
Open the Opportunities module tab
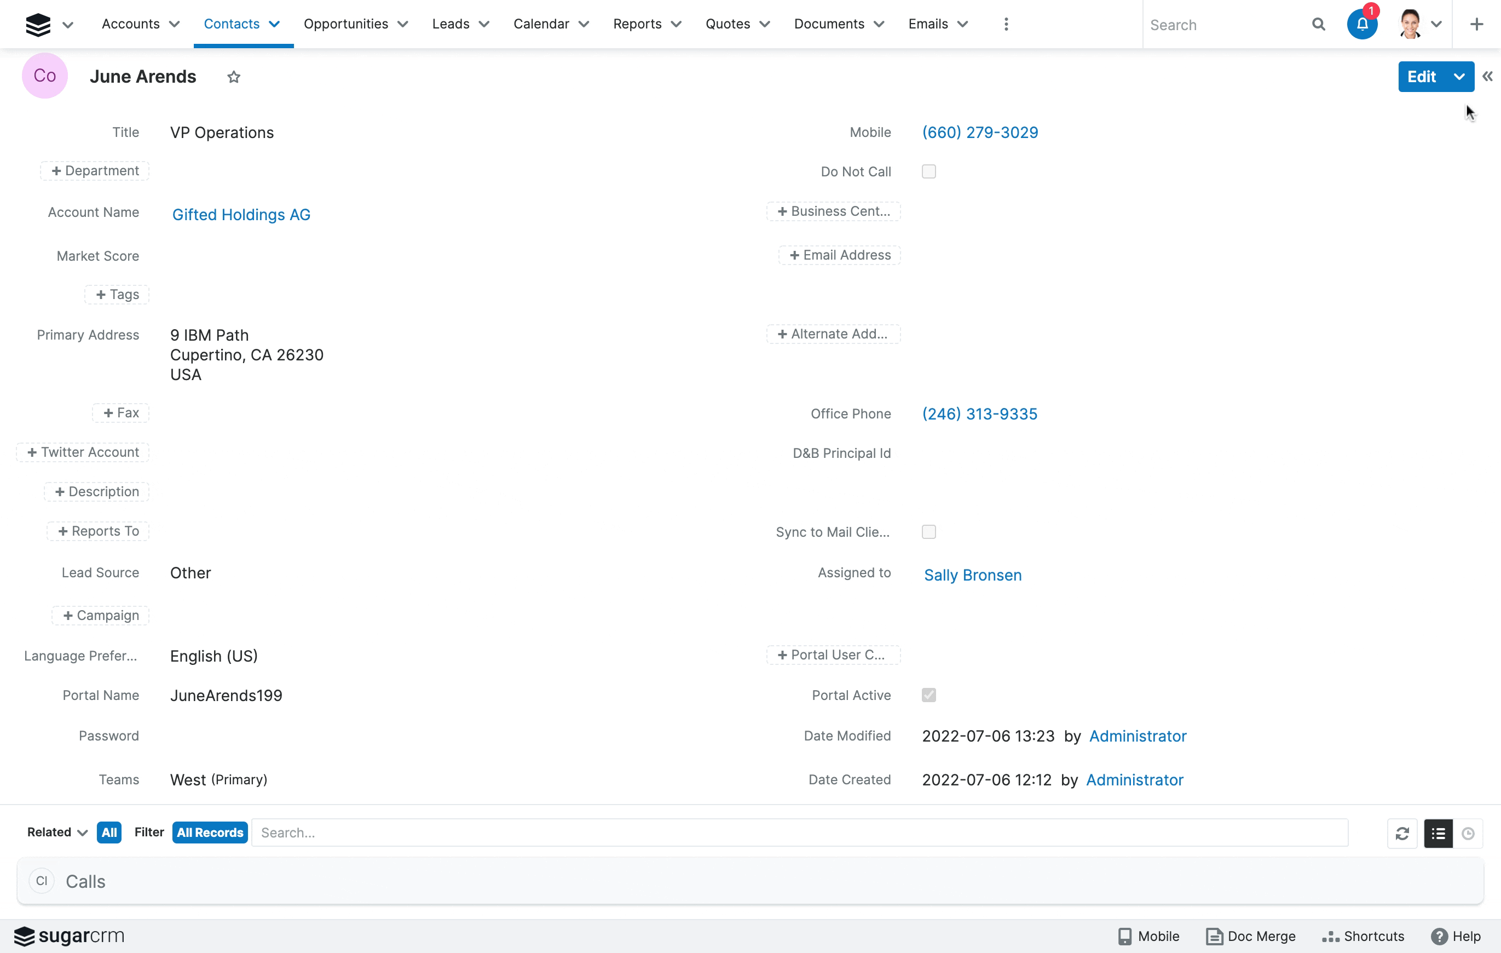[x=346, y=24]
